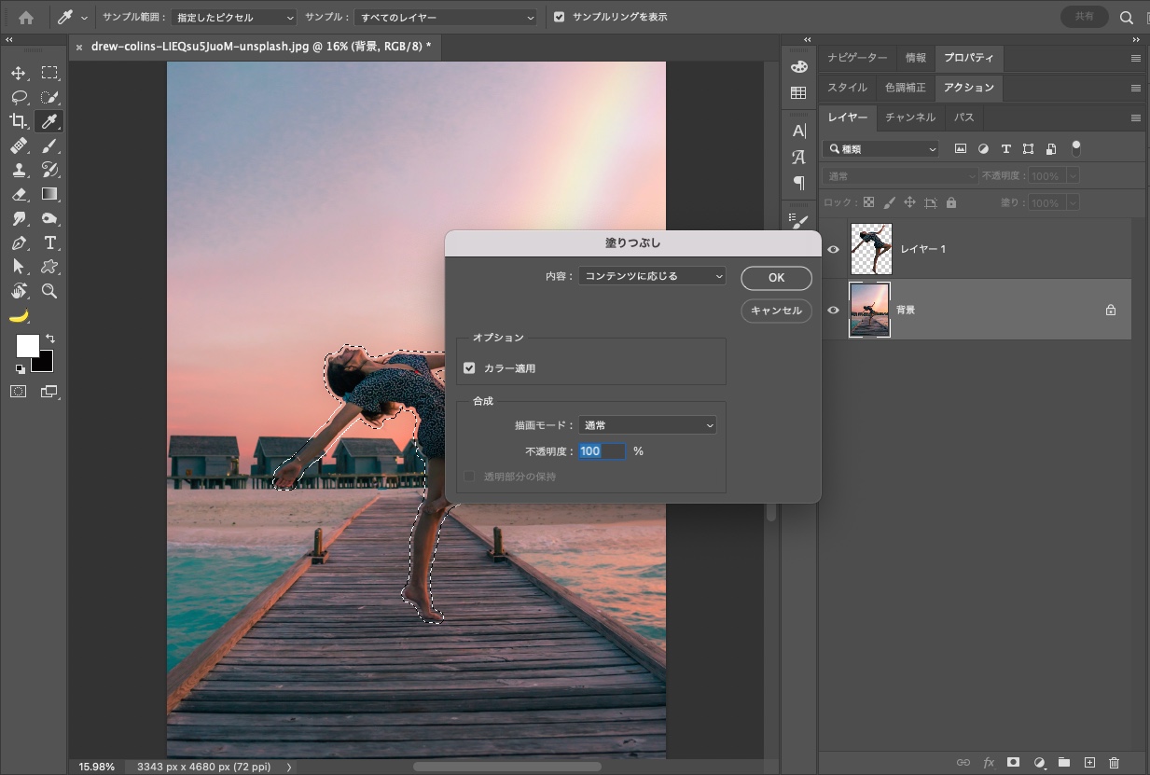Select the Horizontal Type tool

tap(49, 242)
